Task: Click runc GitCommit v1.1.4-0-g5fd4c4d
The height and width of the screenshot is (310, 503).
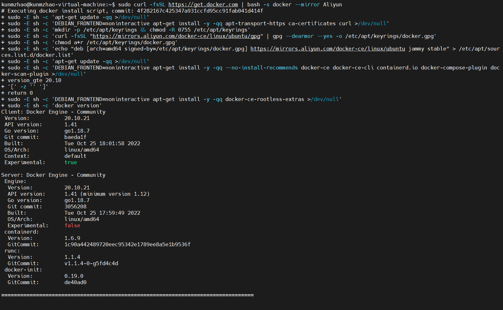Action: click(x=91, y=263)
